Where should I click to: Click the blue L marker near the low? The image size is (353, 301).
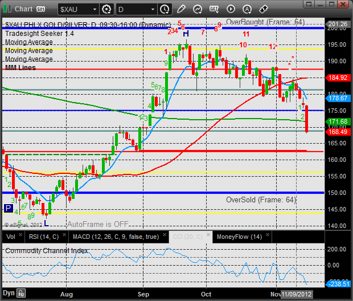coord(46,223)
